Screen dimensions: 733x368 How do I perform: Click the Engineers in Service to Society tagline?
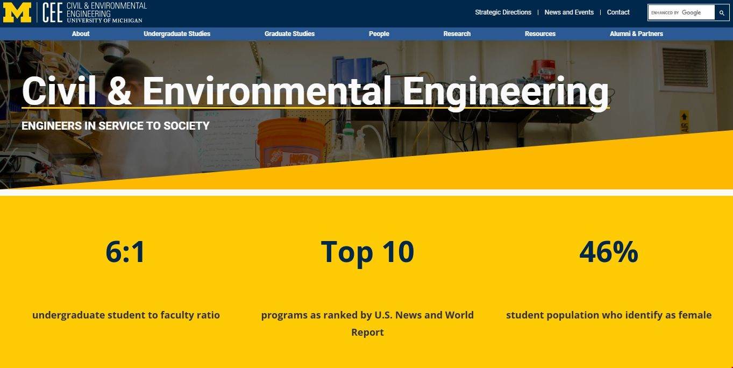pyautogui.click(x=116, y=126)
